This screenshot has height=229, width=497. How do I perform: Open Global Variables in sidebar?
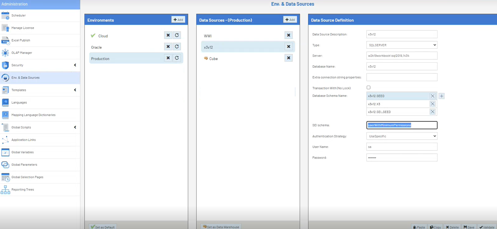tap(23, 152)
